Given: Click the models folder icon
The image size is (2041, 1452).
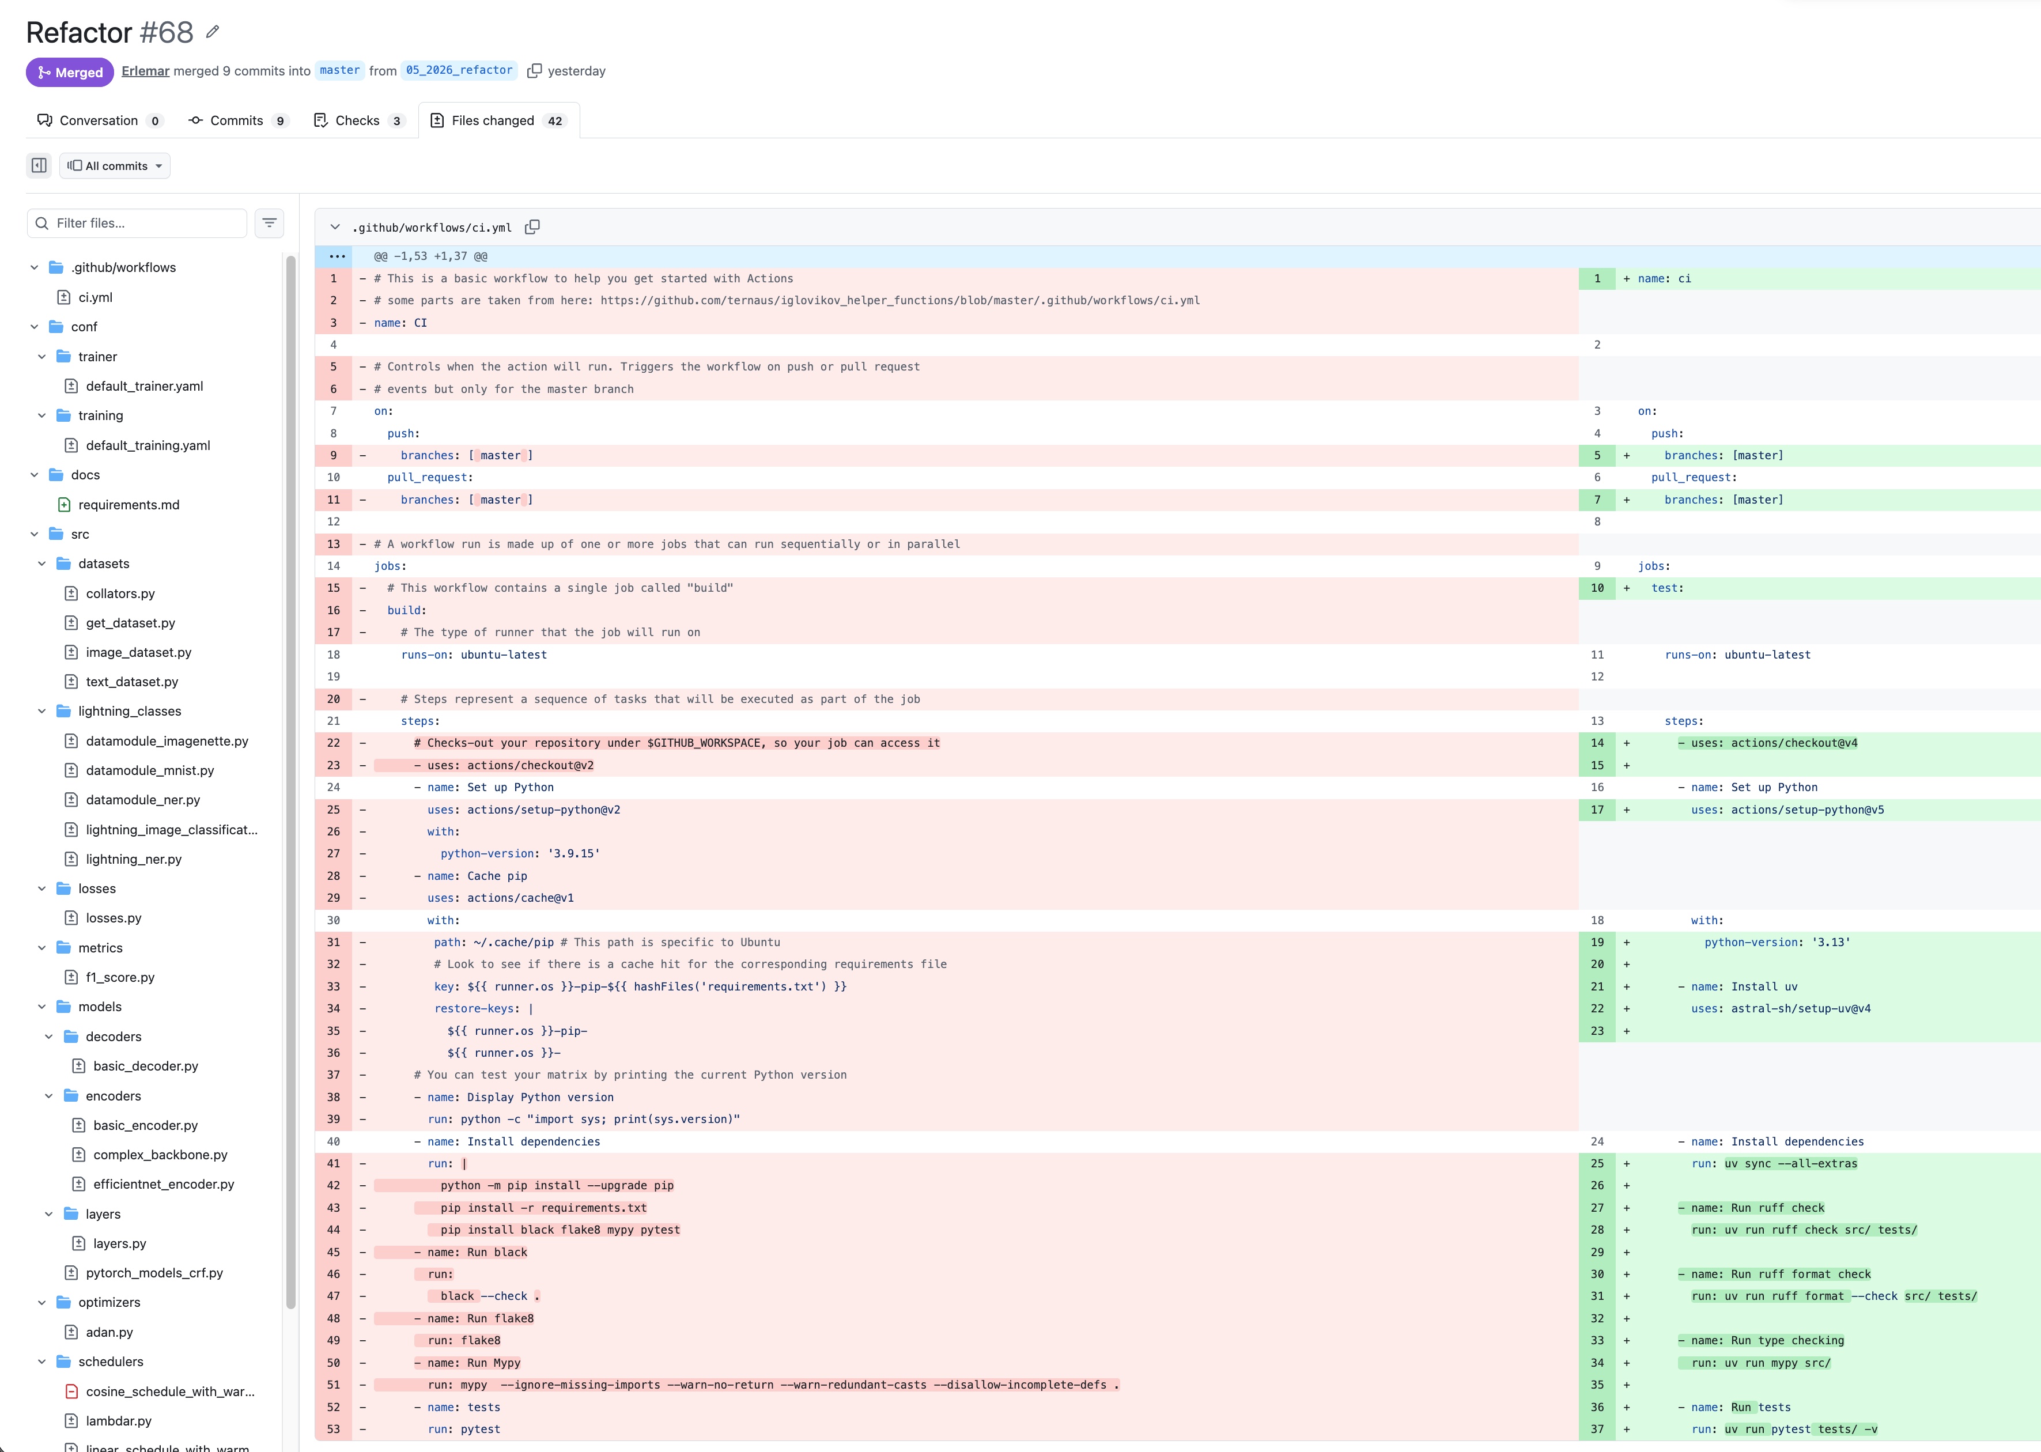Looking at the screenshot, I should (x=63, y=1007).
